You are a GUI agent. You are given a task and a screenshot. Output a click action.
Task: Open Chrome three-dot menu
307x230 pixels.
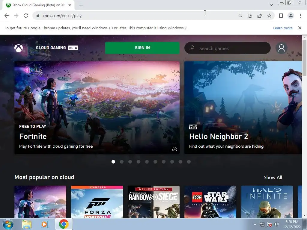(x=300, y=16)
